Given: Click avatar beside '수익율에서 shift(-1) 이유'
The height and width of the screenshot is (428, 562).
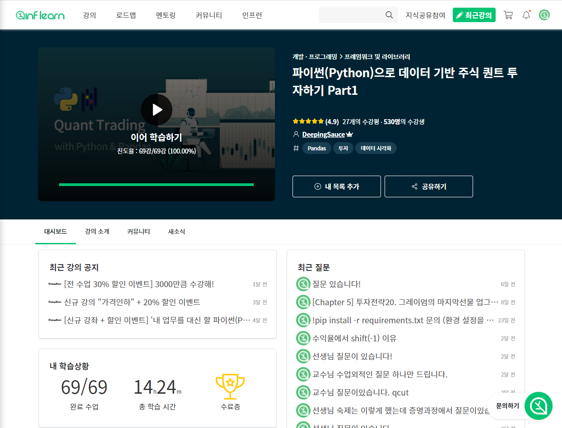Looking at the screenshot, I should tap(303, 338).
